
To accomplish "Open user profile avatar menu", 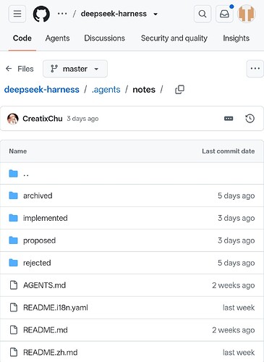I will [247, 14].
